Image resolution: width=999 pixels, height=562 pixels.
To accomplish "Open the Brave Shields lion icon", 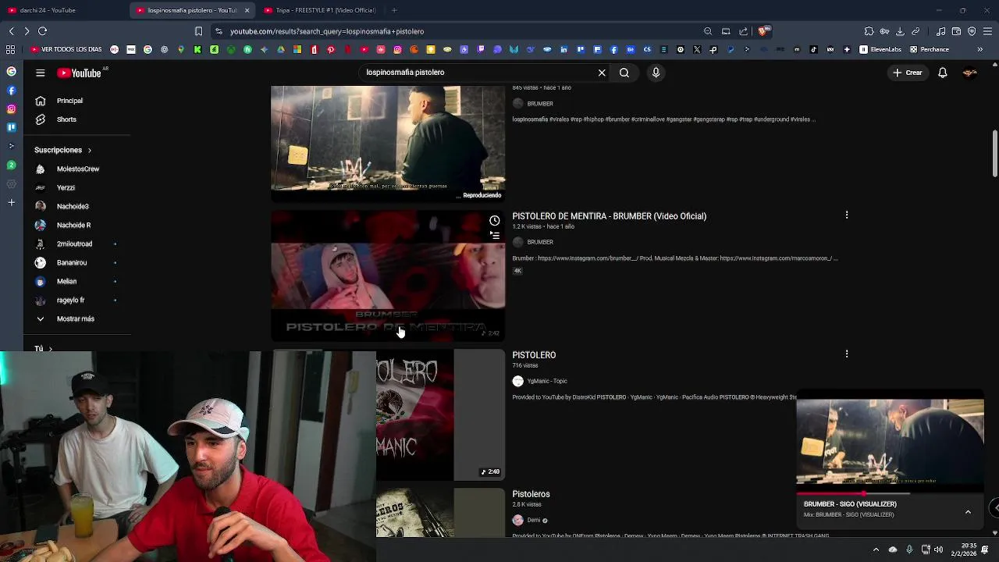I will tap(763, 31).
